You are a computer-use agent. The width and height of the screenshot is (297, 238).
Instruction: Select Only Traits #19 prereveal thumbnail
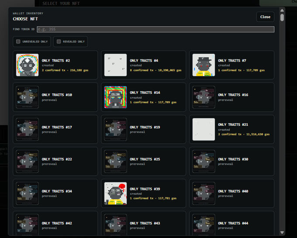tap(116, 129)
